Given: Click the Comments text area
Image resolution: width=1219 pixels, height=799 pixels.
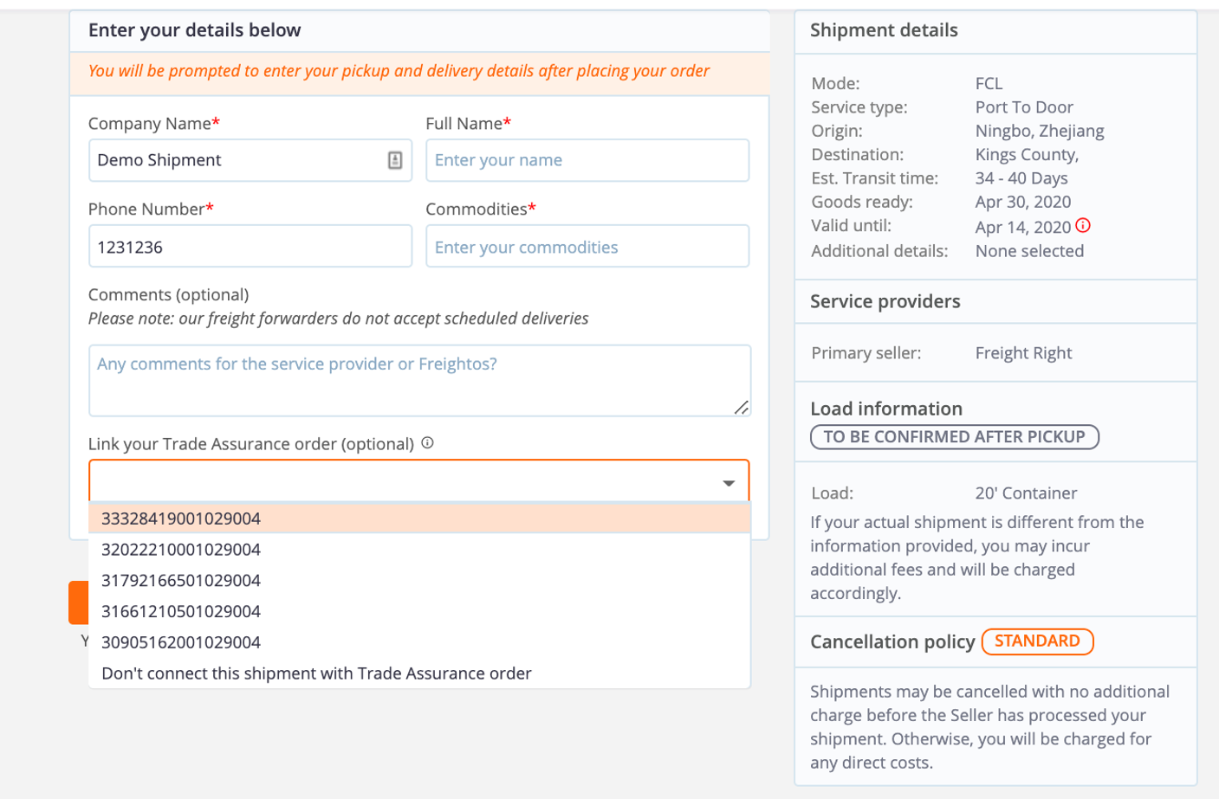Looking at the screenshot, I should point(419,381).
